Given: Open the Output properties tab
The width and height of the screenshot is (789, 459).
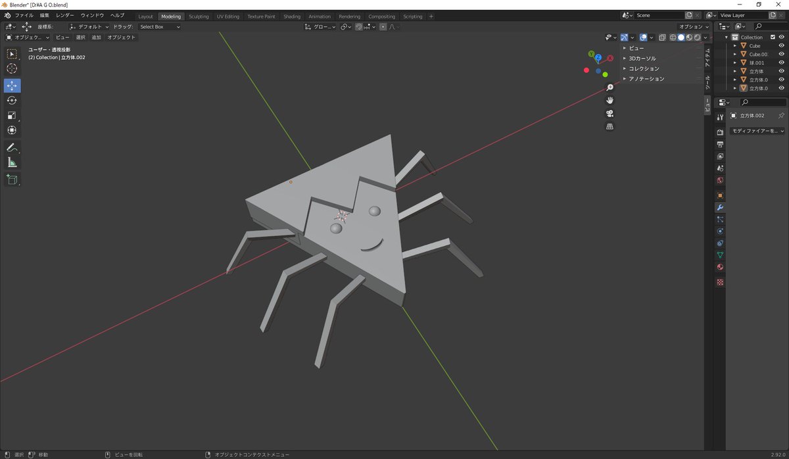Looking at the screenshot, I should pyautogui.click(x=720, y=144).
